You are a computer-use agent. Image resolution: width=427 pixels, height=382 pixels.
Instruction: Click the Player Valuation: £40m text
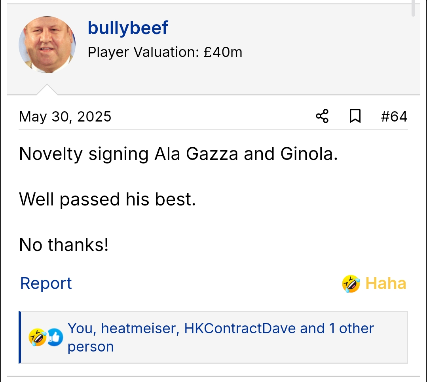[x=165, y=52]
